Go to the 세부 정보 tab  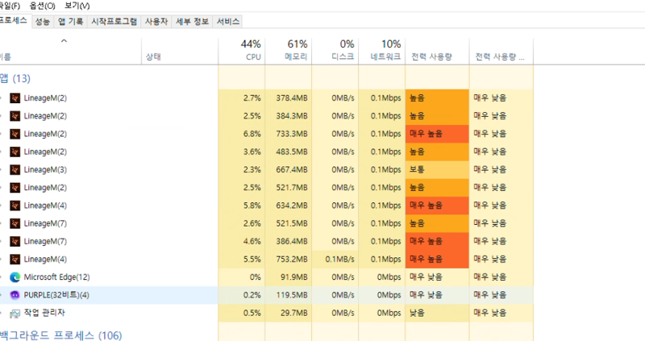192,22
